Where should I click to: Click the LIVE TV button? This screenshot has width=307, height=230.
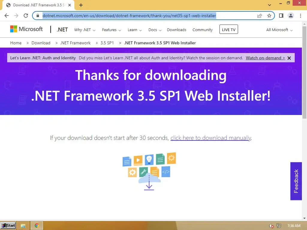coord(229,29)
